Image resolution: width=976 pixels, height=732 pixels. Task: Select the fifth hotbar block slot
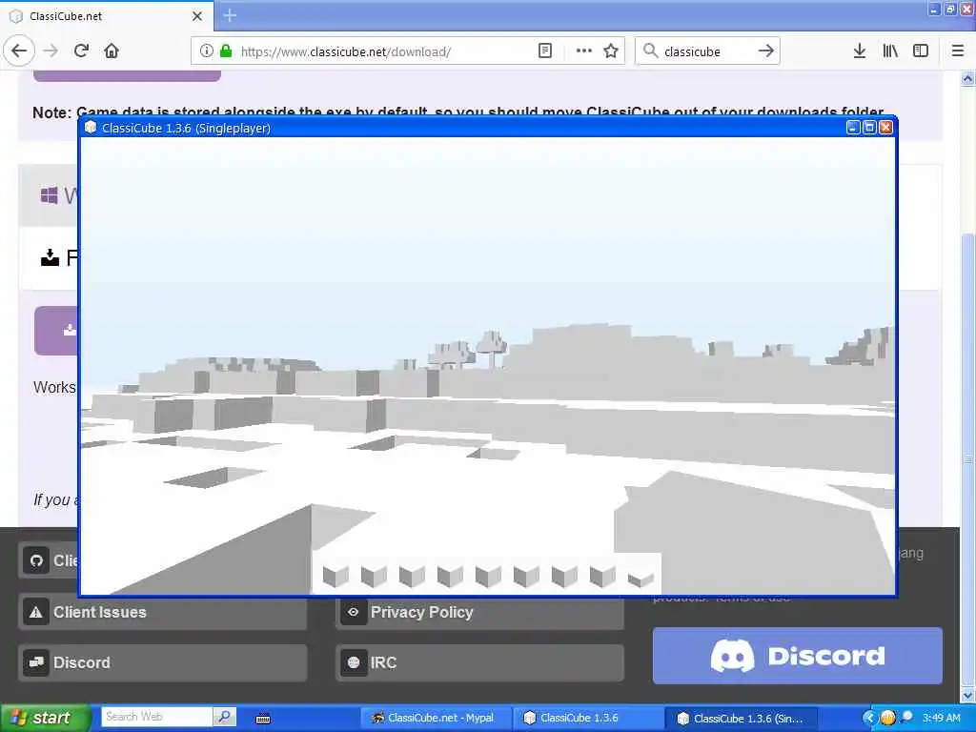coord(488,577)
